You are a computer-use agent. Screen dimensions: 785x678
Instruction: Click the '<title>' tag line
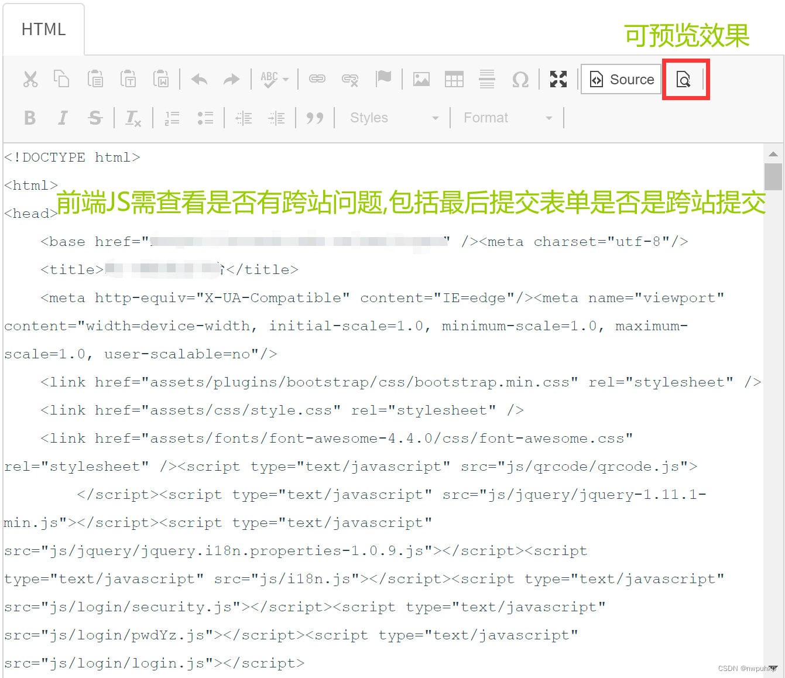169,270
